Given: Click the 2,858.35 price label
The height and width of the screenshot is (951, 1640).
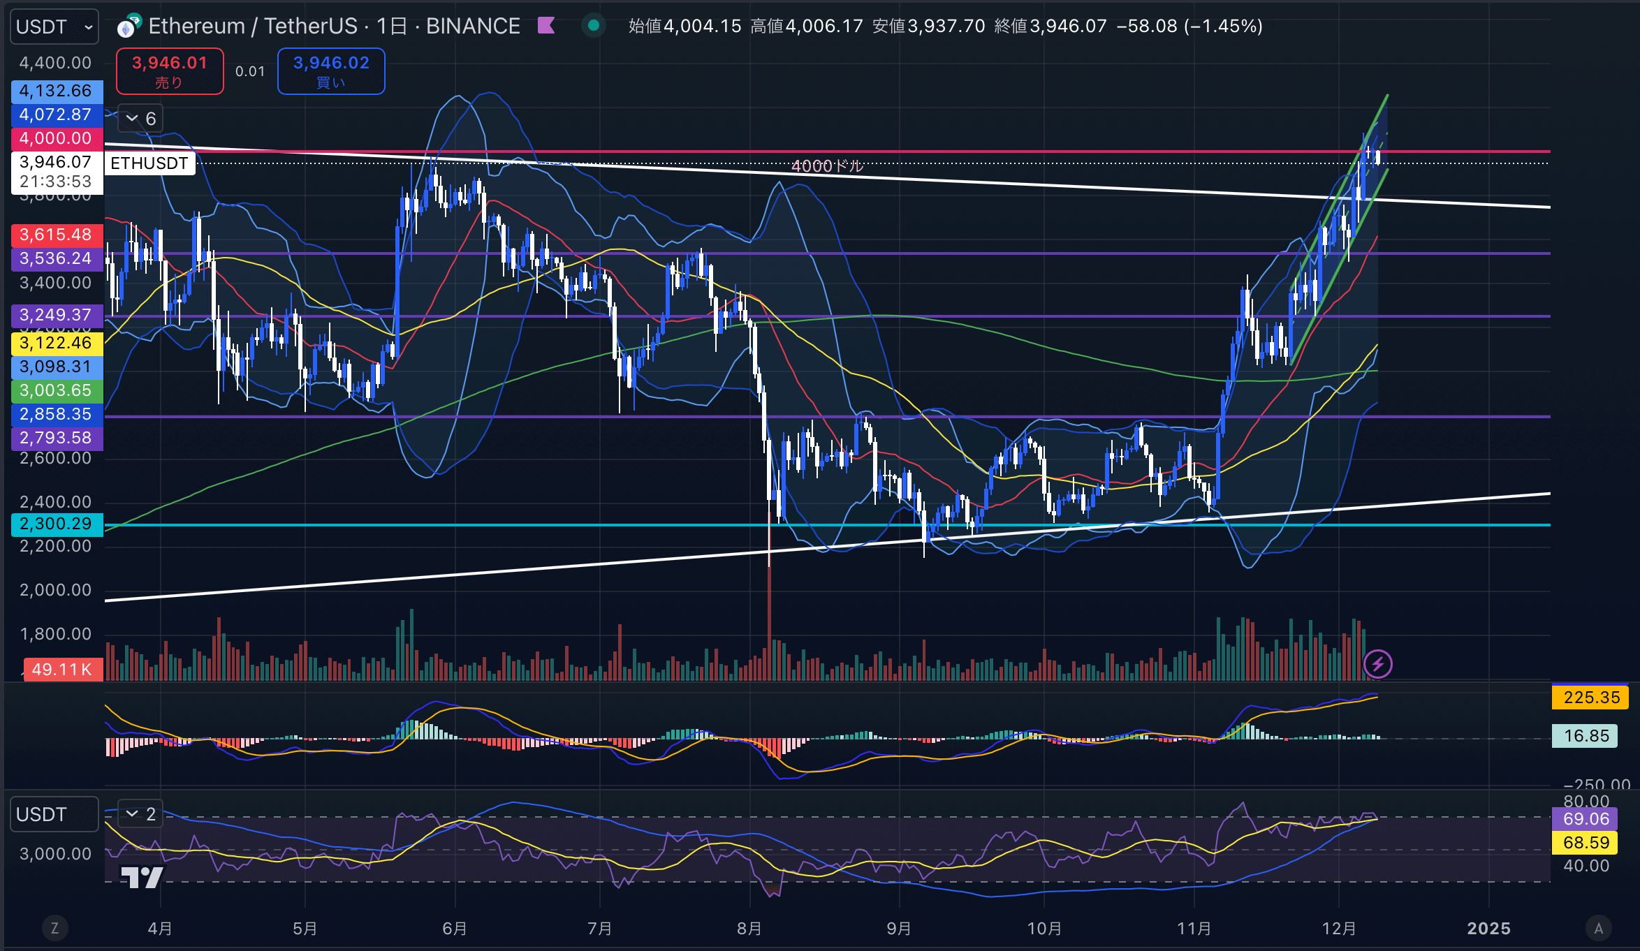Looking at the screenshot, I should [57, 414].
